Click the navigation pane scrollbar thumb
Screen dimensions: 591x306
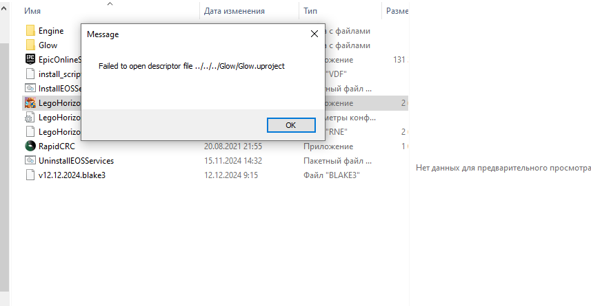(x=4, y=167)
